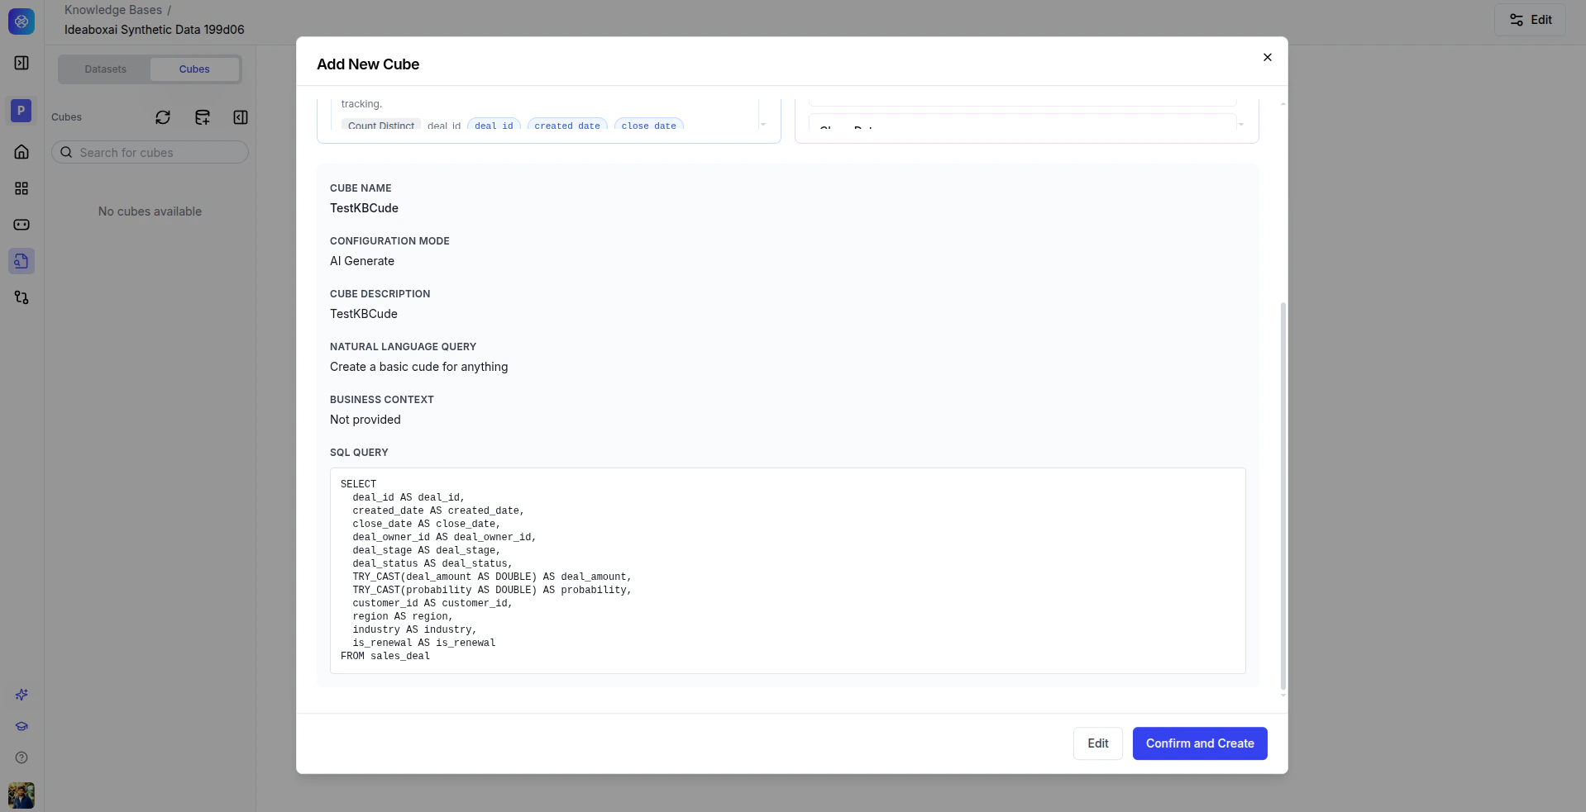The height and width of the screenshot is (812, 1586).
Task: Focus the Search for cubes field
Action: [150, 152]
